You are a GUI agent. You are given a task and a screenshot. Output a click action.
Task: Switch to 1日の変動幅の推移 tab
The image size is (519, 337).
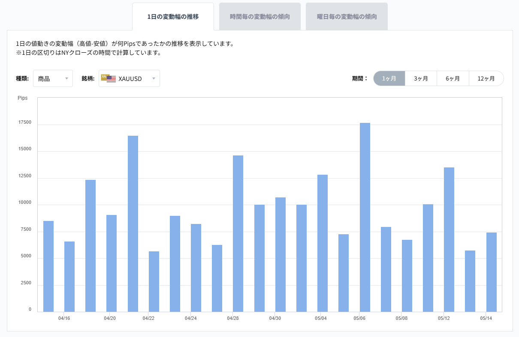pyautogui.click(x=173, y=17)
